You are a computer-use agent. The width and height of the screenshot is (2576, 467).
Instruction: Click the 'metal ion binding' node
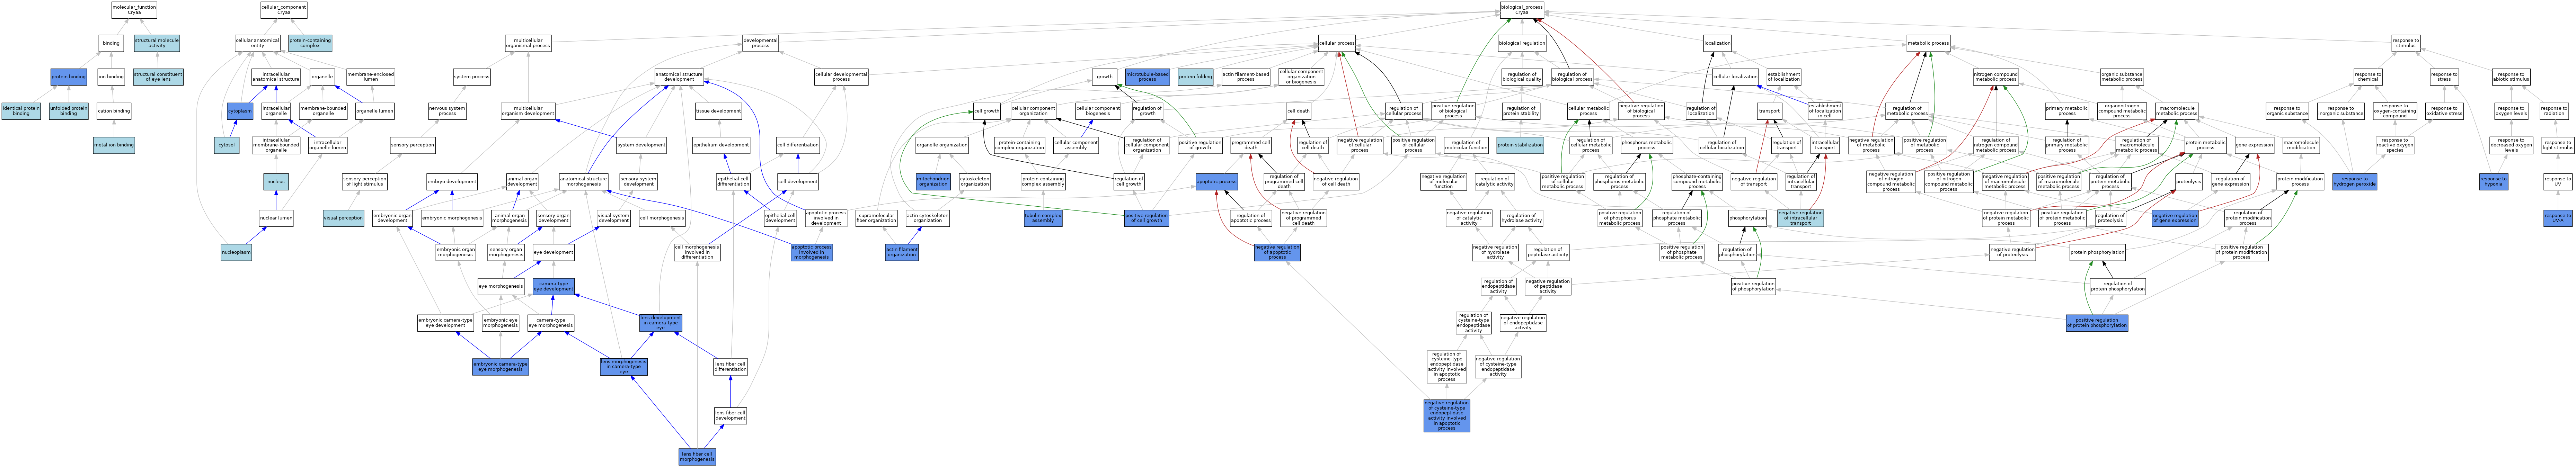point(114,145)
